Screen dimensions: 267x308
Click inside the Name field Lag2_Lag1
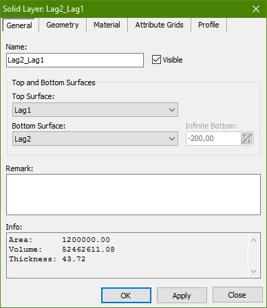click(x=75, y=60)
